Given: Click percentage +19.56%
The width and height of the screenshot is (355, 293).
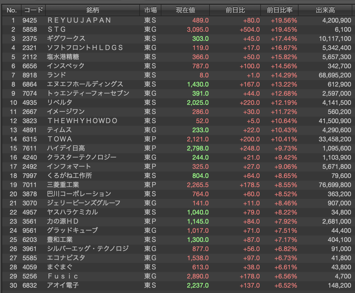Looking at the screenshot, I should pyautogui.click(x=284, y=20).
